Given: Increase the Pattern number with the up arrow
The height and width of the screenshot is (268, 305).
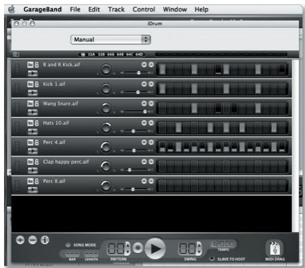Looking at the screenshot, I should [128, 245].
